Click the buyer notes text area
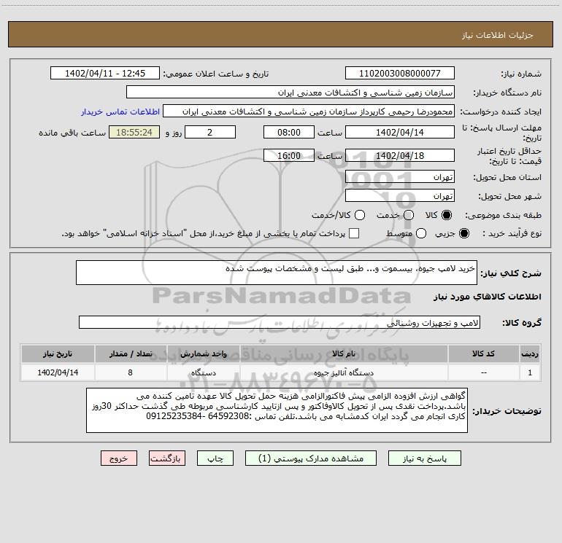This screenshot has height=543, width=562. (277, 410)
